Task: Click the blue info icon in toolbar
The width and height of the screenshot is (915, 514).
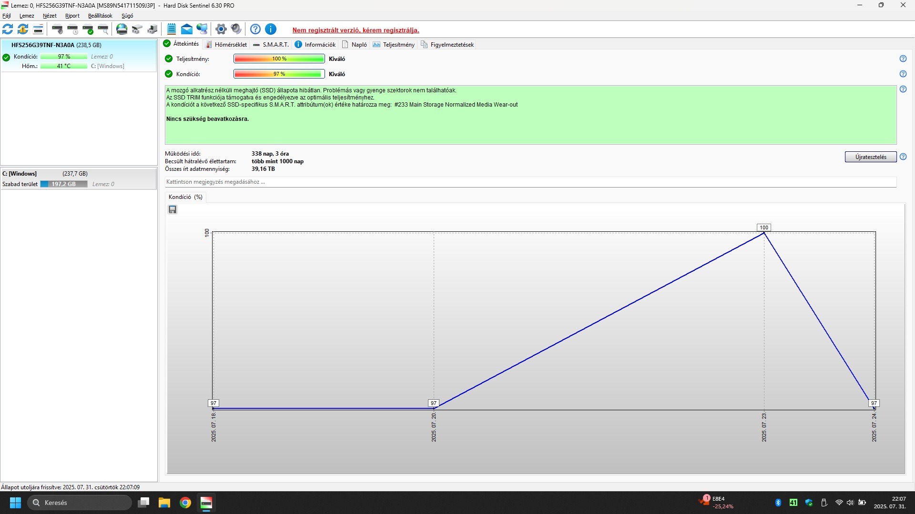Action: [x=271, y=30]
